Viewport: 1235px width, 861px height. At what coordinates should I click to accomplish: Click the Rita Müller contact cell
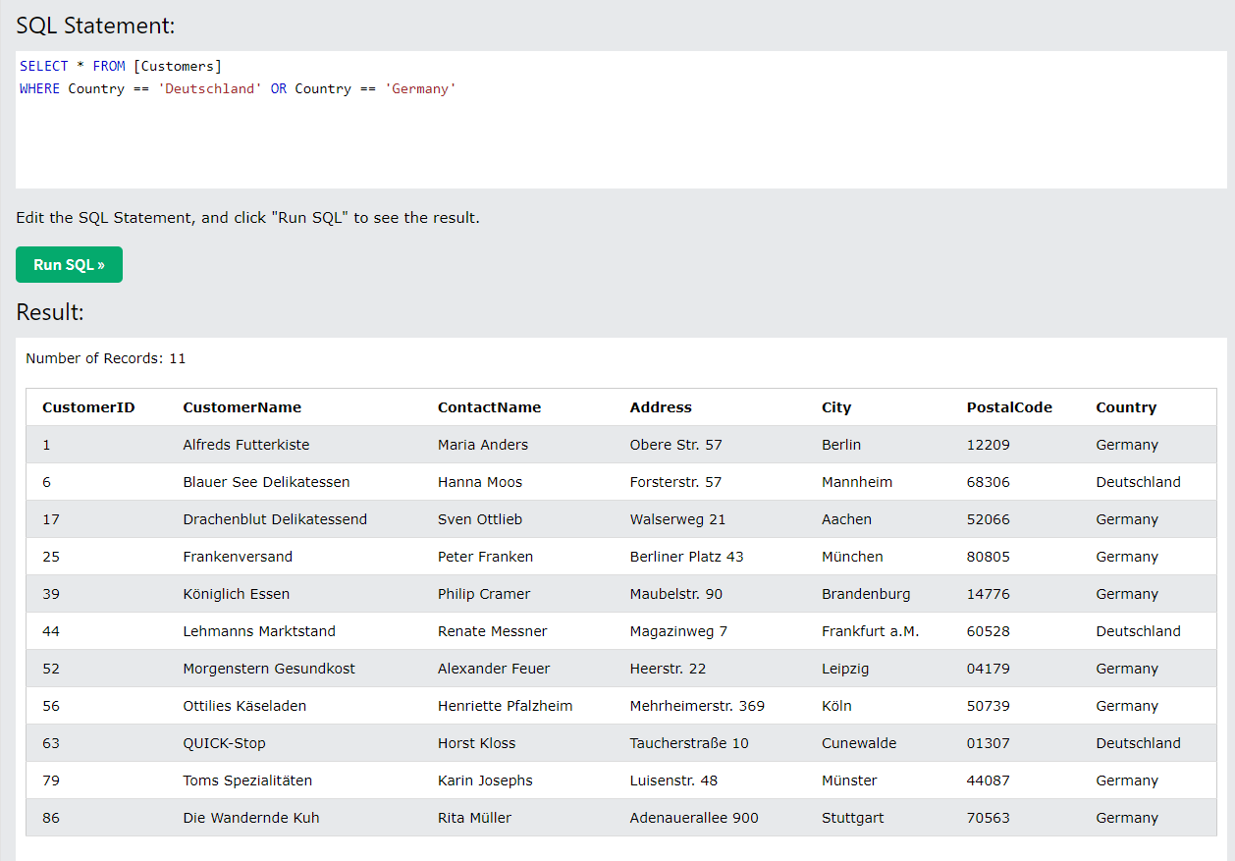(475, 818)
